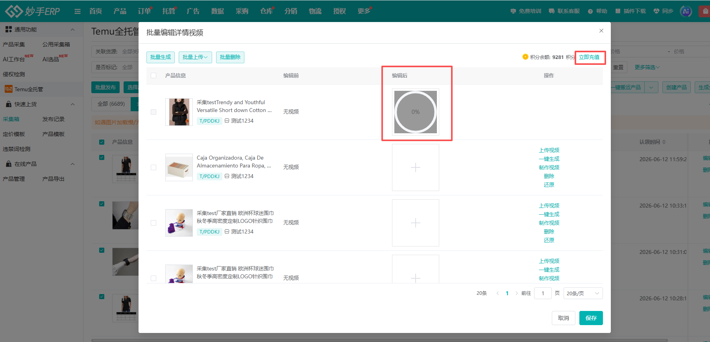Viewport: 710px width, 342px height.
Task: Save changes with the 保存 button
Action: click(x=591, y=318)
